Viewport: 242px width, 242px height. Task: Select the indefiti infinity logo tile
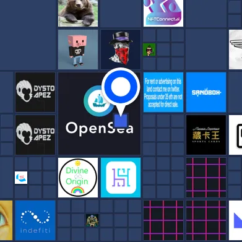(35, 220)
